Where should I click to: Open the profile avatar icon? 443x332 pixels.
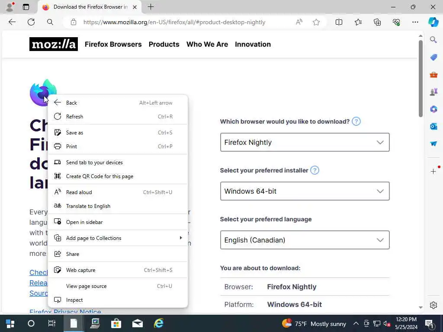10,7
